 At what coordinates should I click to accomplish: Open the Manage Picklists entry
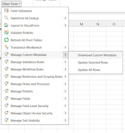coord(32,91)
